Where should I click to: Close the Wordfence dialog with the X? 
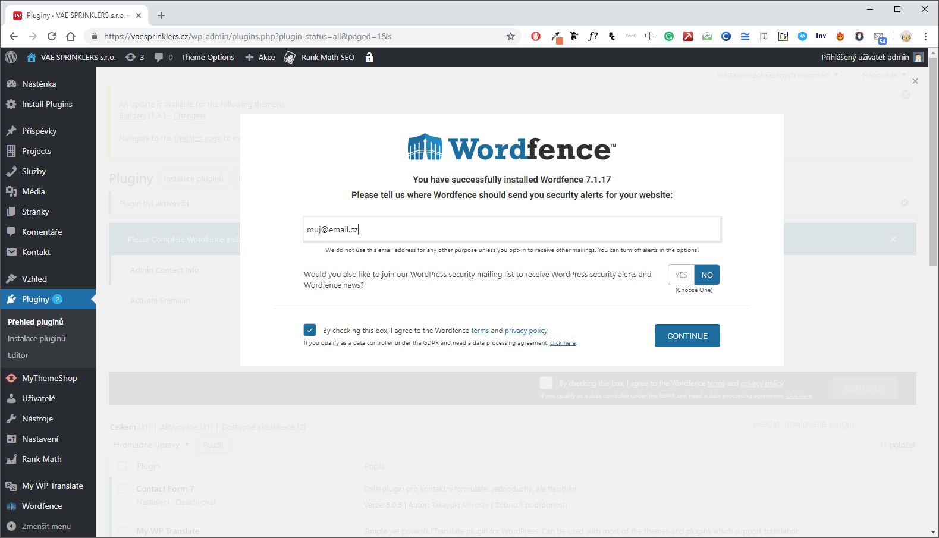(915, 81)
